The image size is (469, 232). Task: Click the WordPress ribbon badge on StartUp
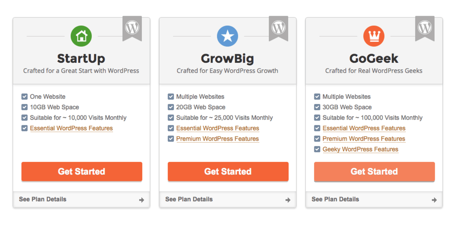[x=132, y=28]
